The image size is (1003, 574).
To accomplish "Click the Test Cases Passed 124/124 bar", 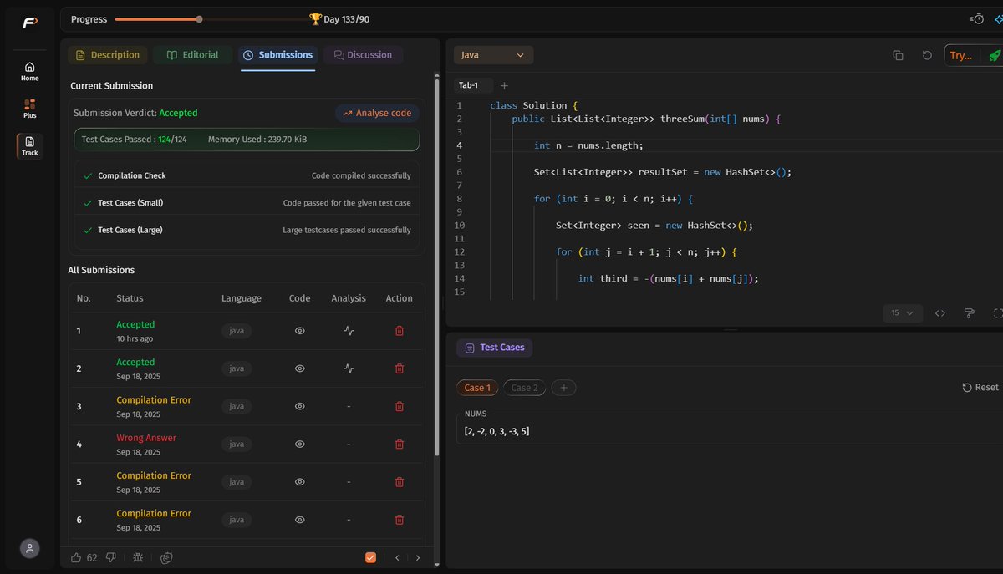I will [x=247, y=140].
